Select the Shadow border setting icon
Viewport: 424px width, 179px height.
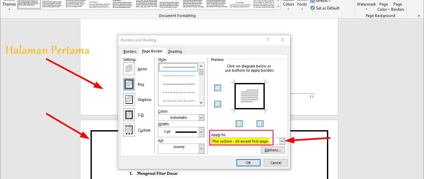click(129, 100)
